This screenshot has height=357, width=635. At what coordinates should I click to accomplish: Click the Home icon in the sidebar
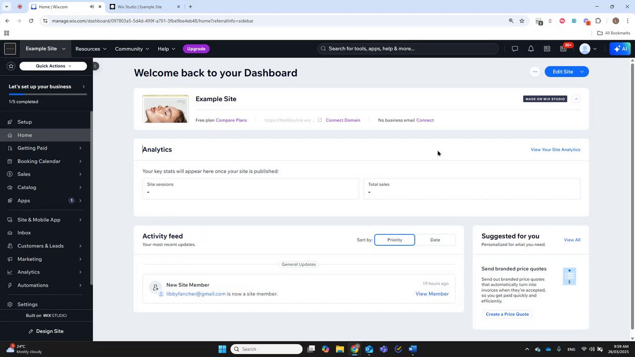10,135
